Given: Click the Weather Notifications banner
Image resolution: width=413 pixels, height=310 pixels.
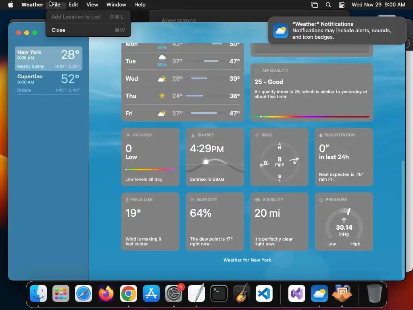Looking at the screenshot, I should tap(337, 31).
